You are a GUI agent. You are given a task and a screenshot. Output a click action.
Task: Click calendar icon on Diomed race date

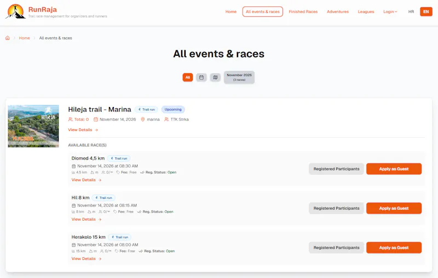click(74, 166)
